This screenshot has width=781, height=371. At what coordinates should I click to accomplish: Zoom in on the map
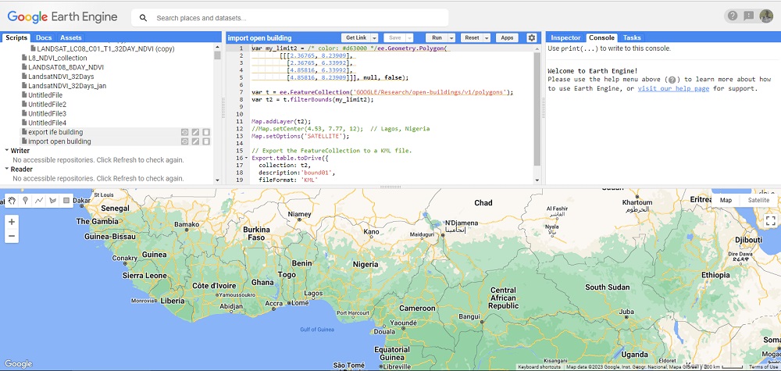tap(12, 222)
